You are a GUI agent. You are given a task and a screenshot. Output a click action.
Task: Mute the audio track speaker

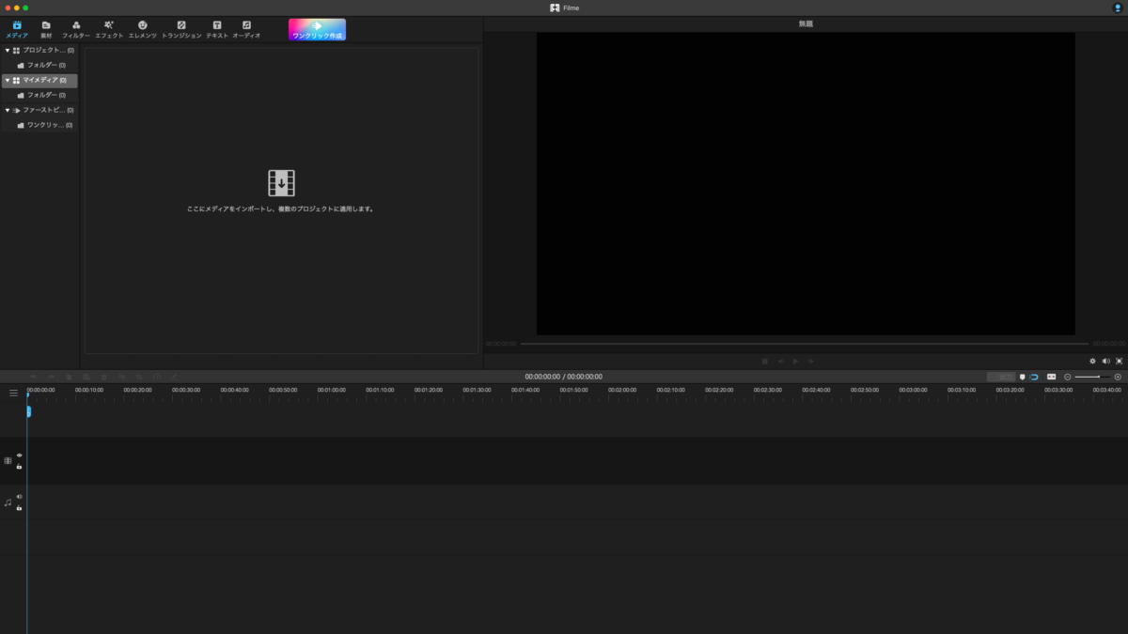(x=19, y=497)
